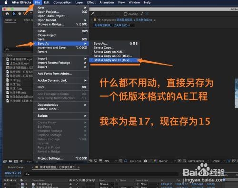Open the Animation menu
The height and width of the screenshot is (188, 238).
[107, 2]
